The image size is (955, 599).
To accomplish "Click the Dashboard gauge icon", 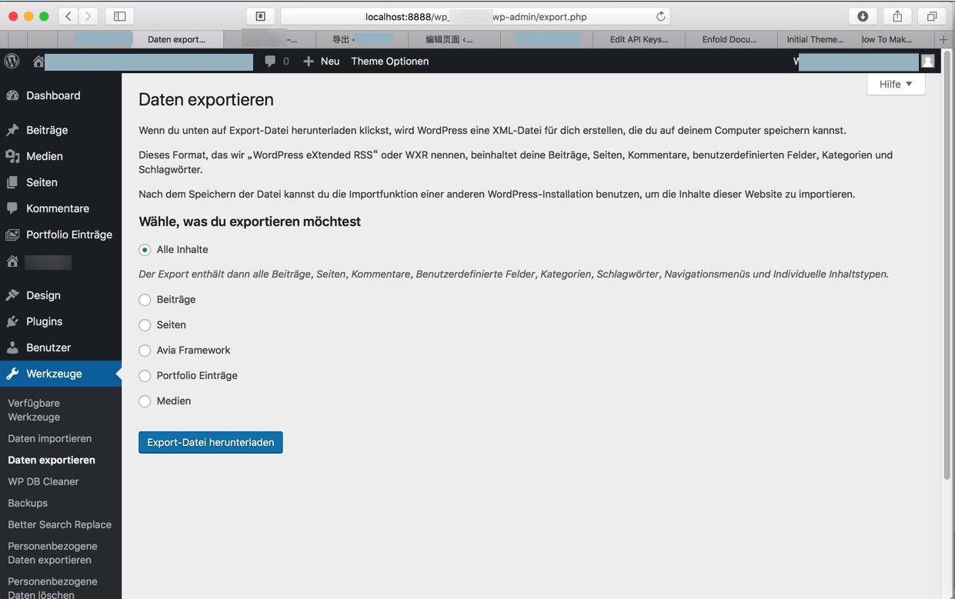I will [12, 95].
